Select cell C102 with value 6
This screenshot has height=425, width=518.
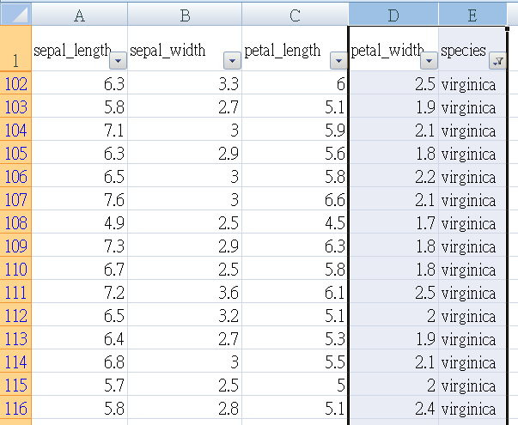295,83
